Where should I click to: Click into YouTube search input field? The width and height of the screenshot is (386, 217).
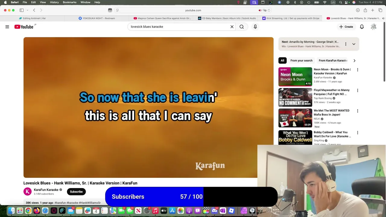[x=179, y=27]
